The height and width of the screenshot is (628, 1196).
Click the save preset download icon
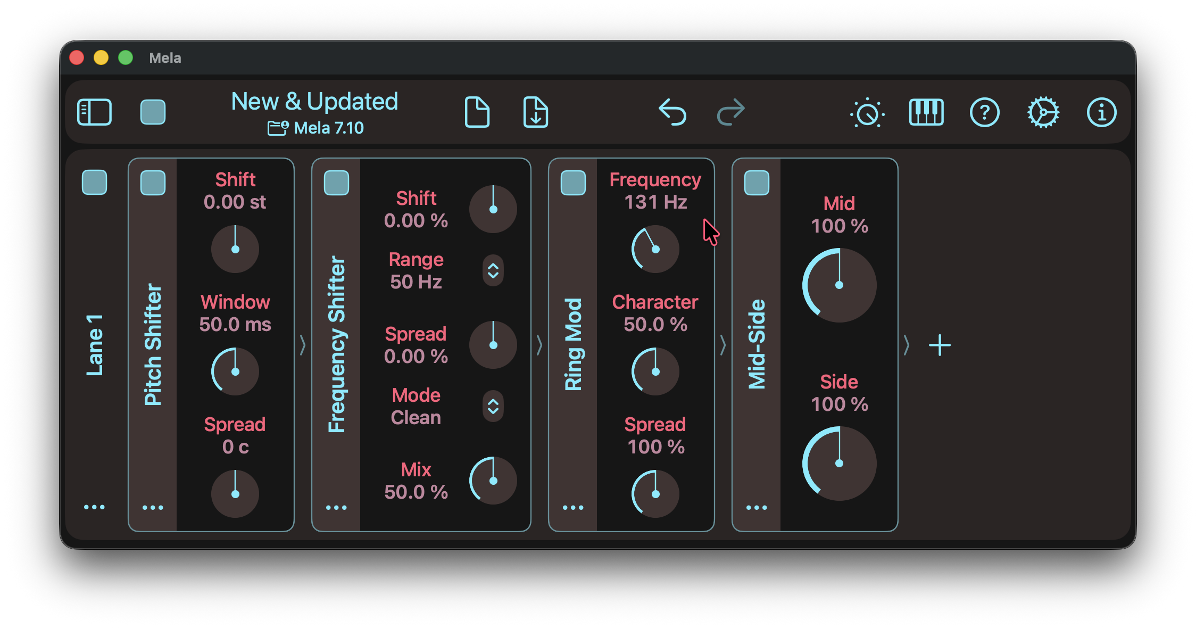point(536,112)
